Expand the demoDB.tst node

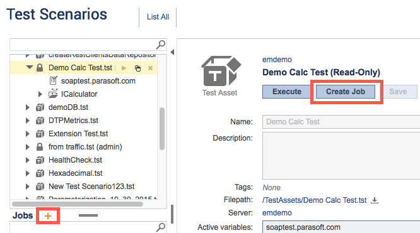pyautogui.click(x=27, y=107)
